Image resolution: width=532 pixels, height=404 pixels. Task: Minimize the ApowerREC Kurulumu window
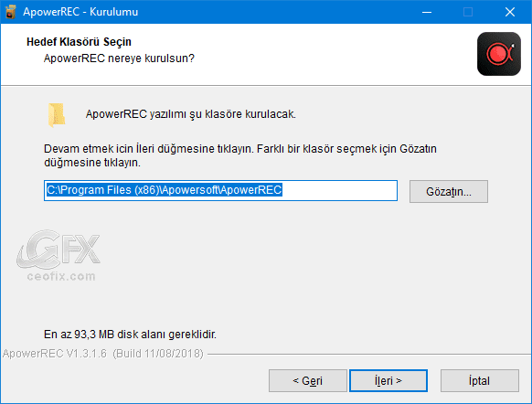427,12
